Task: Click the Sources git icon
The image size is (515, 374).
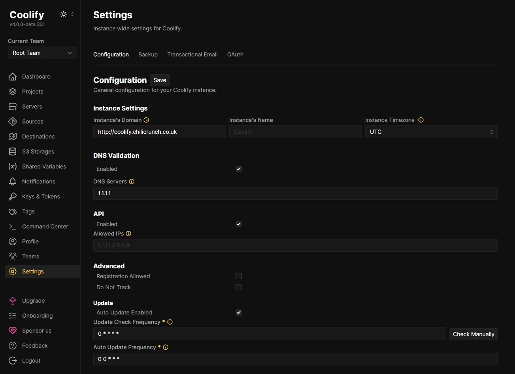Action: [x=13, y=122]
